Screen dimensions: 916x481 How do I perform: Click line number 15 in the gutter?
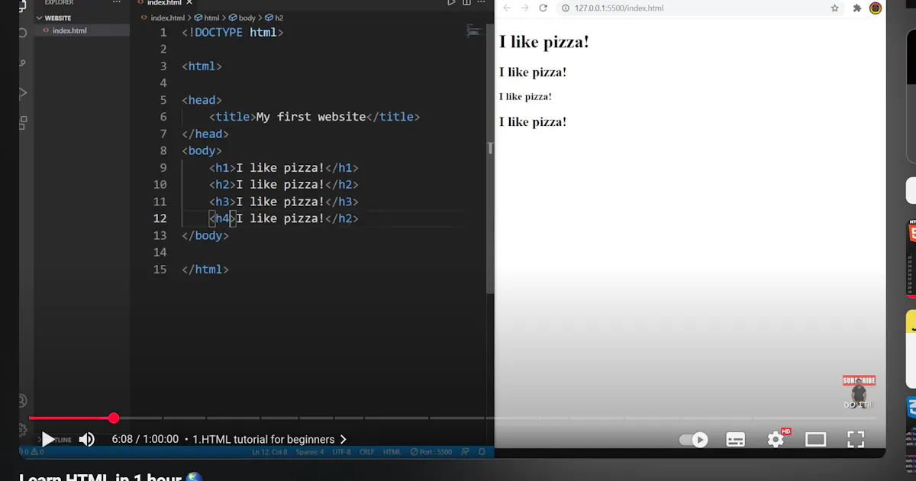160,270
